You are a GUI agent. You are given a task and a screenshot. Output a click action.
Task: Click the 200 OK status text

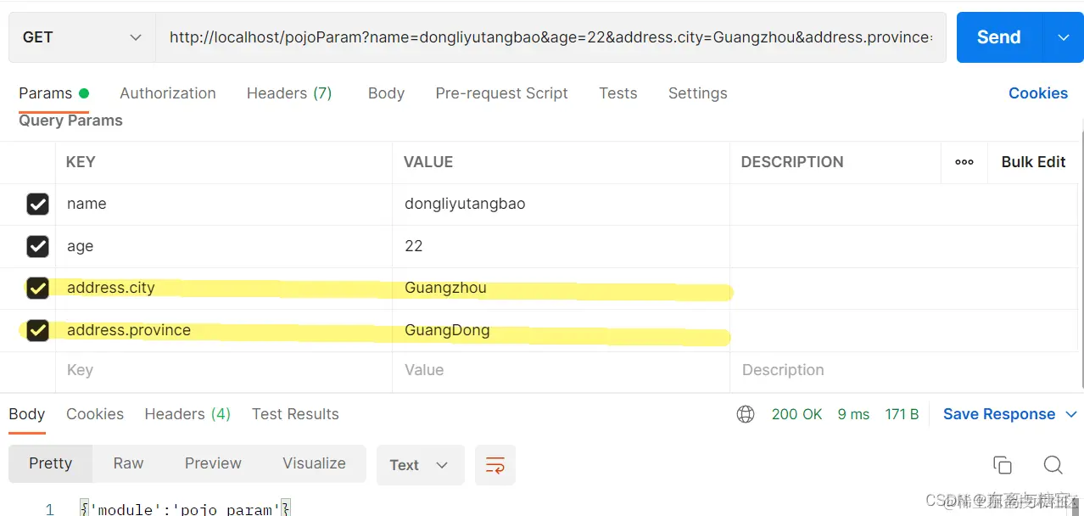tap(797, 414)
